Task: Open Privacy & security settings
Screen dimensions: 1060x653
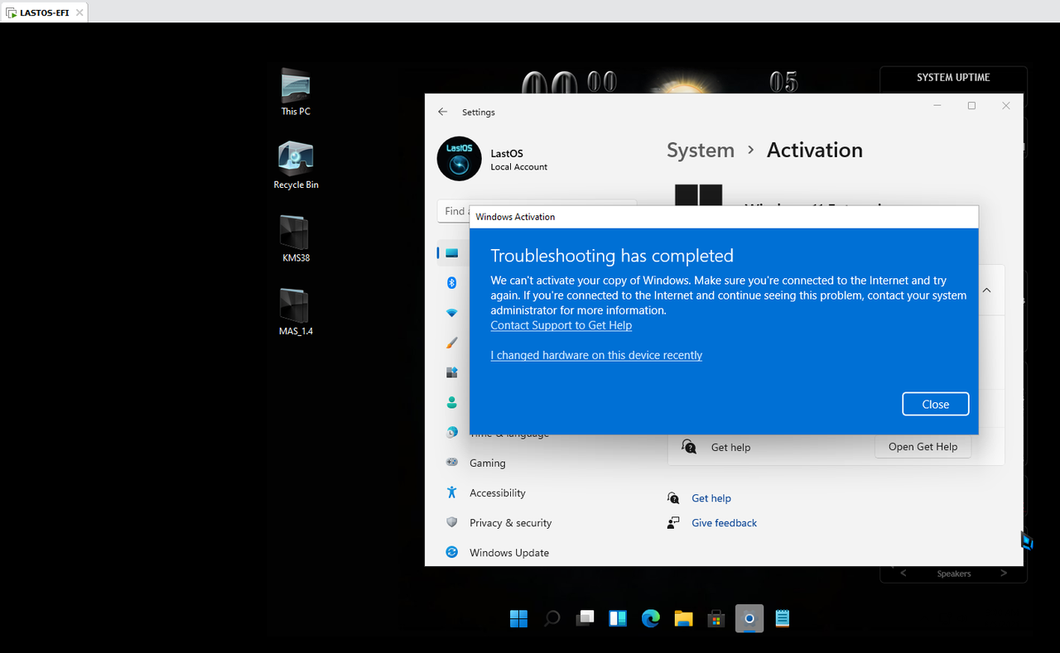Action: (x=510, y=522)
